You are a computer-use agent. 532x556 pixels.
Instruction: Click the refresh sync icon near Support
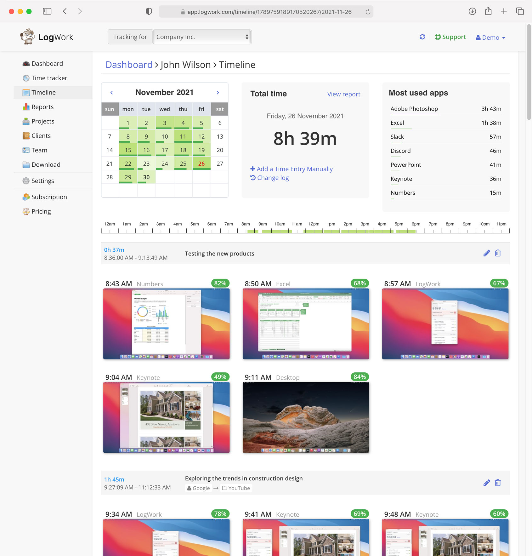click(x=422, y=37)
